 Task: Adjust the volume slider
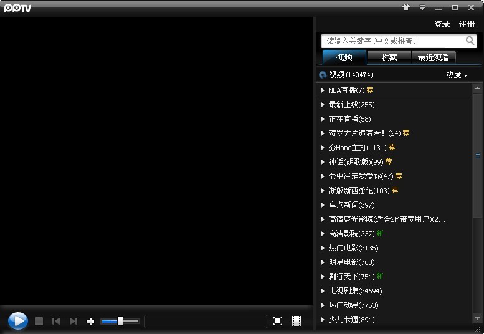120,321
